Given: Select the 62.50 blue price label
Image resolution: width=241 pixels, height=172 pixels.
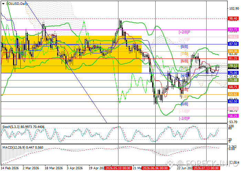Looking at the screenshot, I should pyautogui.click(x=233, y=101).
